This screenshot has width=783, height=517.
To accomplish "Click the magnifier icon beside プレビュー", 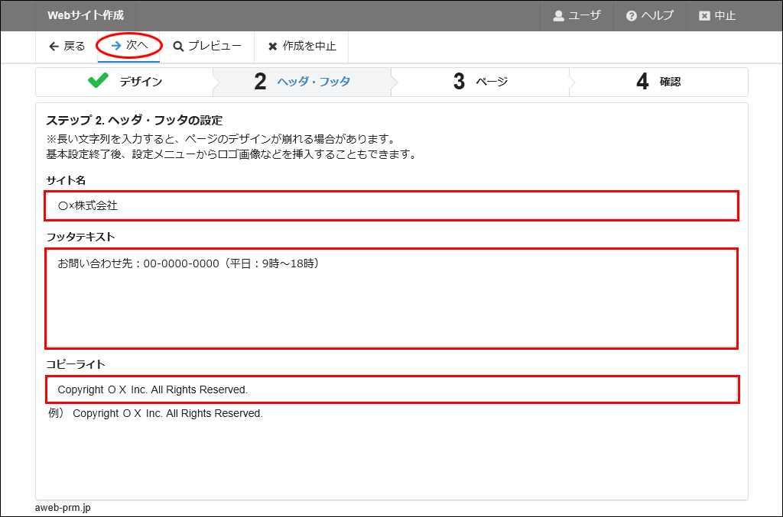I will point(178,47).
